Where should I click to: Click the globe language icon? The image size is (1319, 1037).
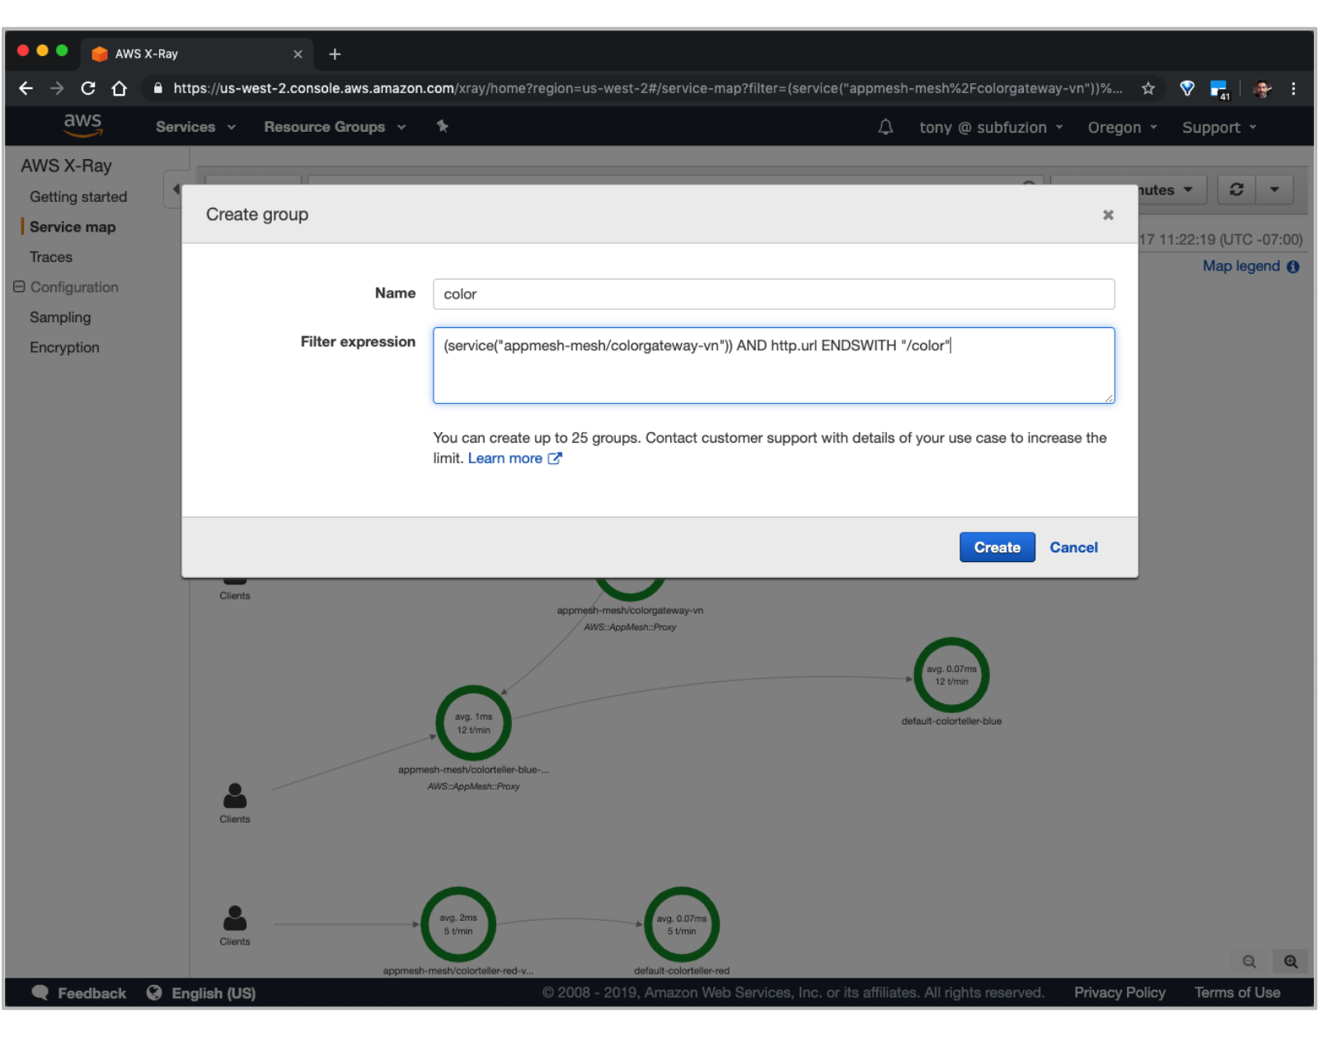tap(154, 992)
